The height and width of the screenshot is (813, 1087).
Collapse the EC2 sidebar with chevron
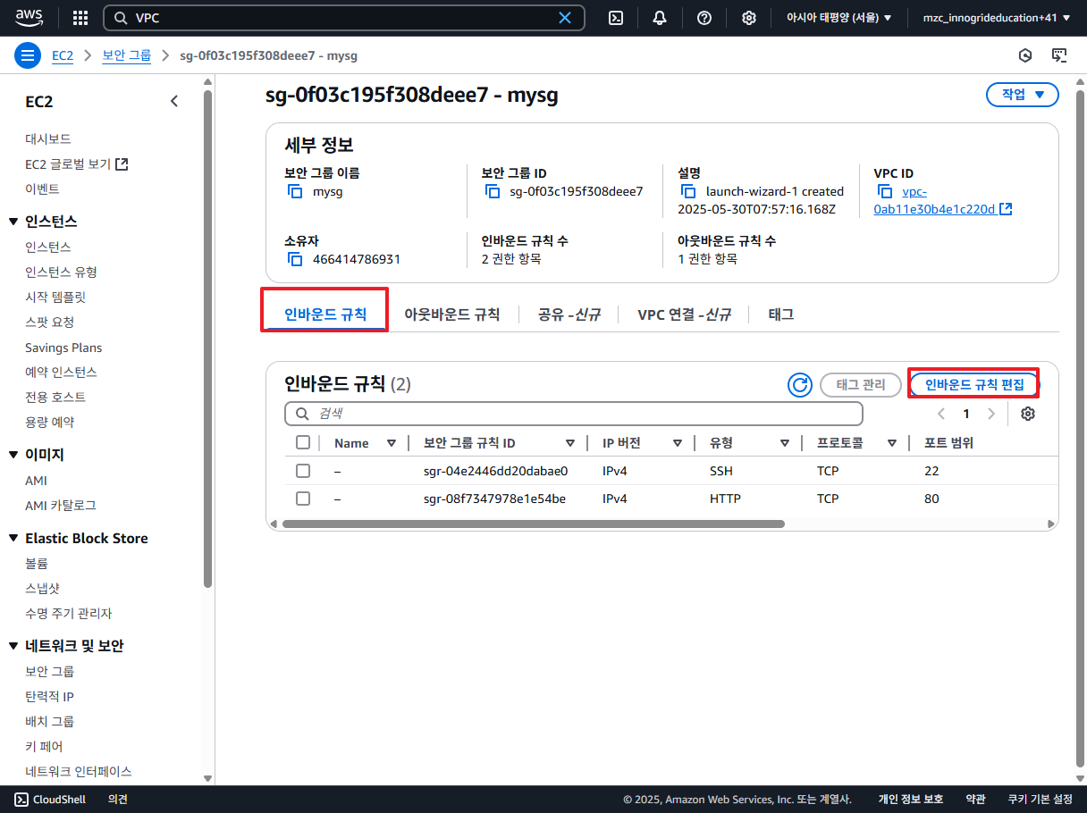click(174, 102)
